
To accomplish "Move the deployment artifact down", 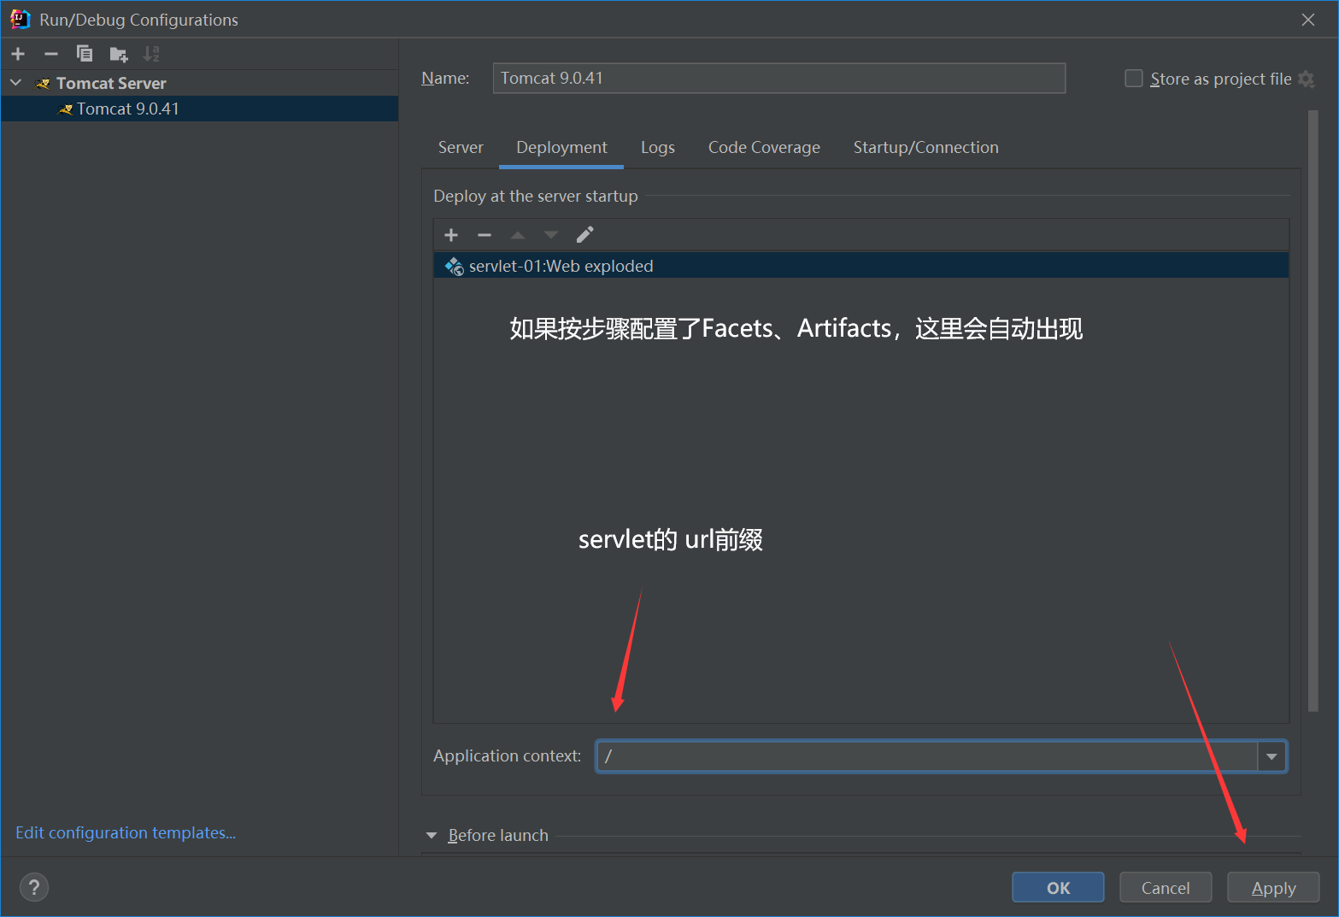I will tap(551, 235).
